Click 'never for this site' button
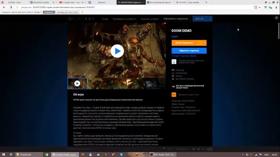 pos(67,12)
